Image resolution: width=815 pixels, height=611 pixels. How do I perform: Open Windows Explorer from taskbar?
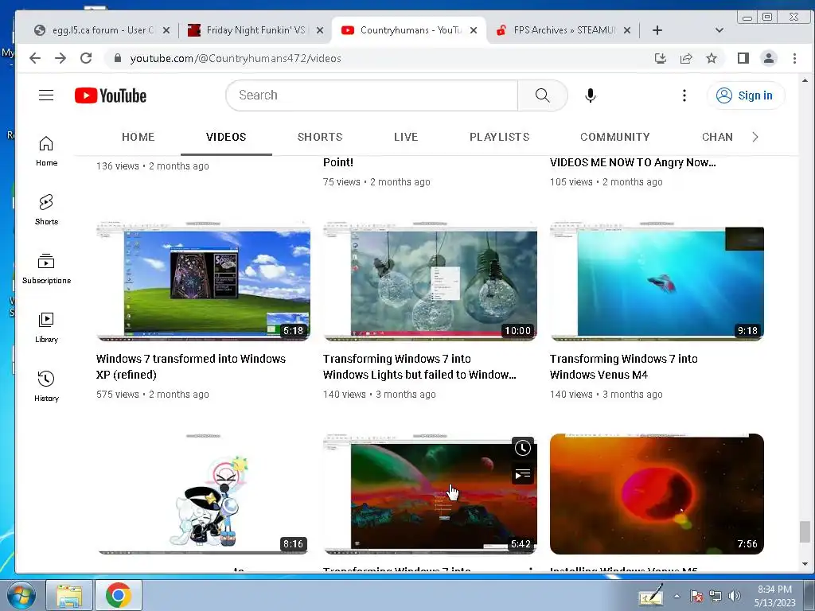pos(69,595)
